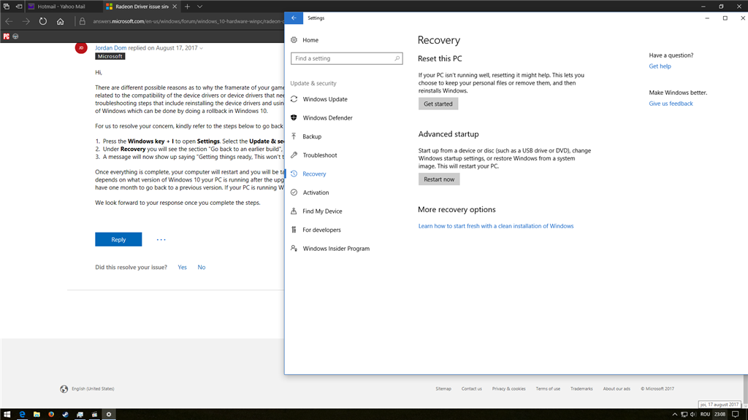Open a new browser tab
The image size is (748, 420).
[188, 7]
